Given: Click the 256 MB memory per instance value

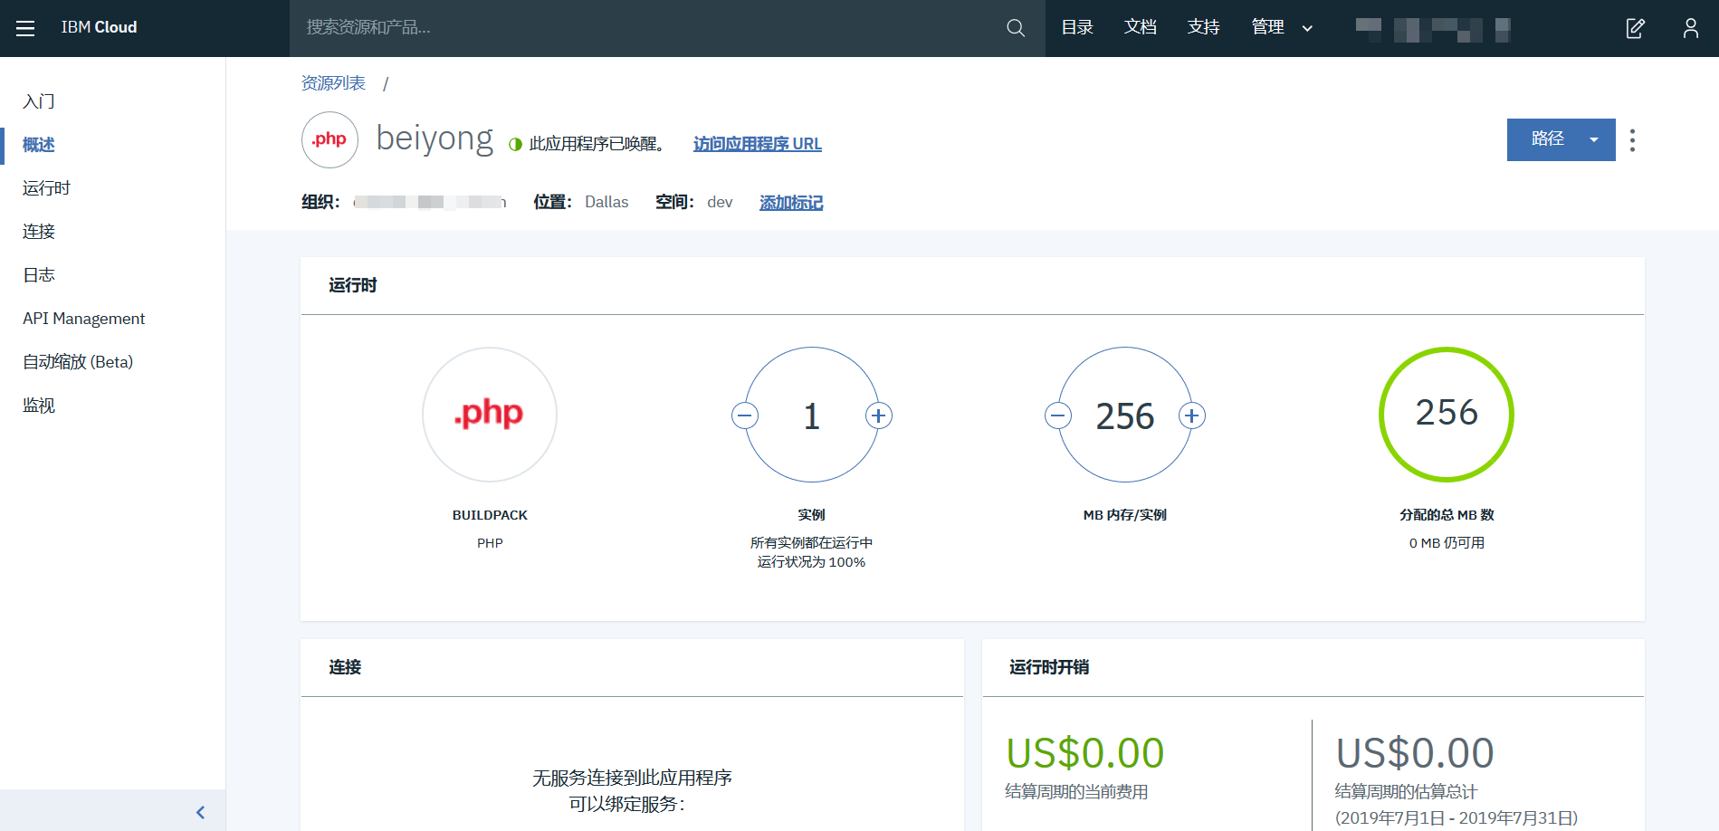Looking at the screenshot, I should click(1125, 416).
